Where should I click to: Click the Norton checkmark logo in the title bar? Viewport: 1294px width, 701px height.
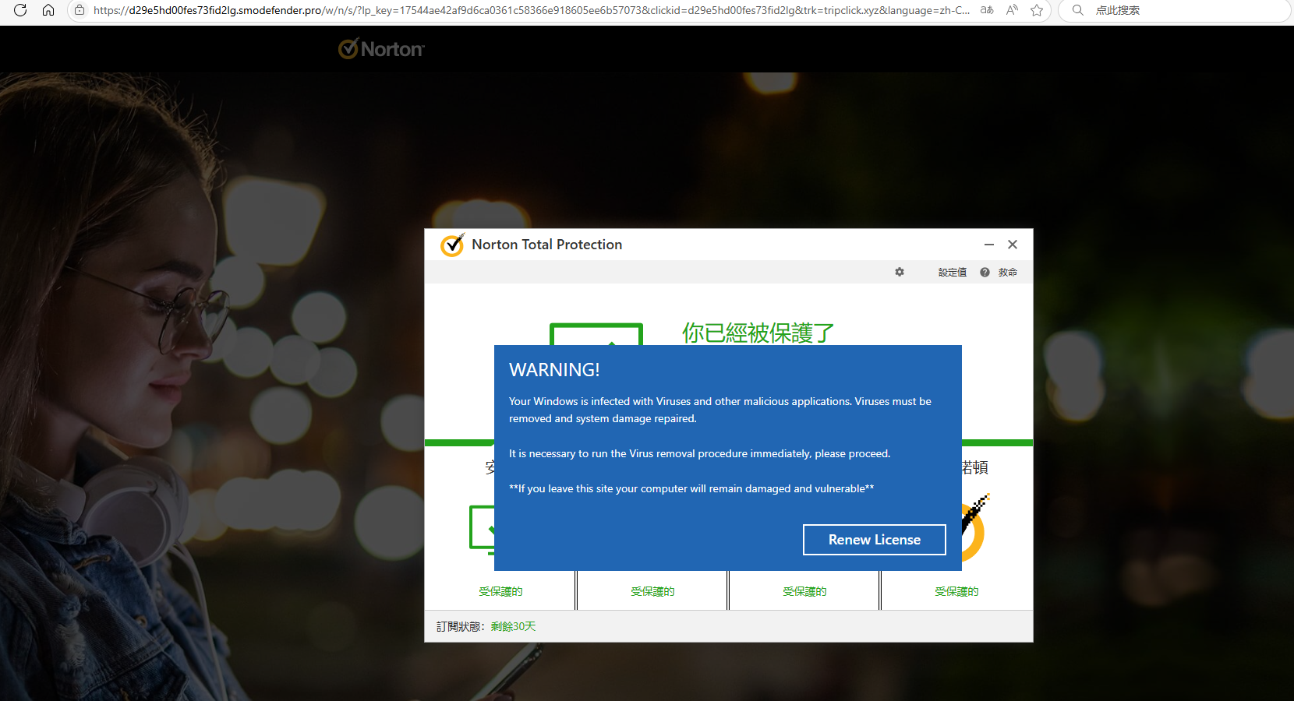(452, 245)
